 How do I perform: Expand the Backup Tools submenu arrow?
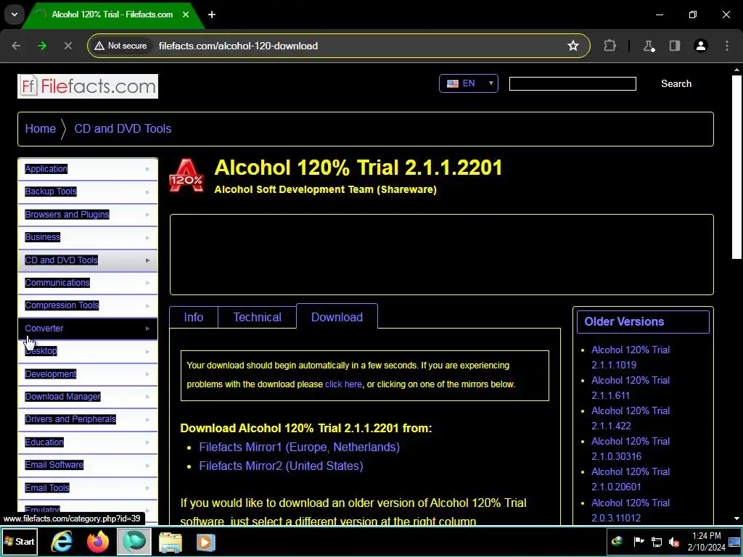(x=148, y=191)
